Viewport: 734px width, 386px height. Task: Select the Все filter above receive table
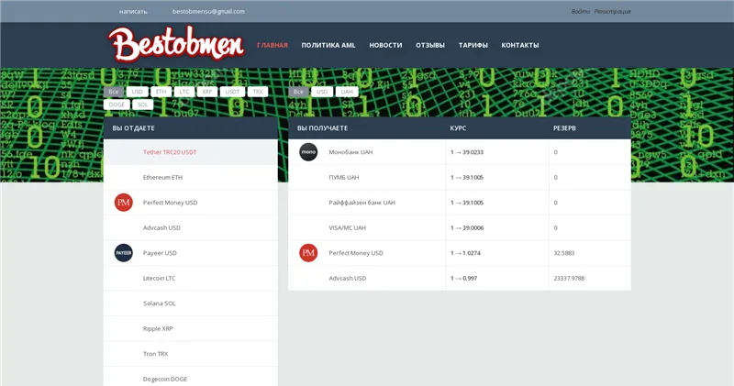pyautogui.click(x=299, y=92)
